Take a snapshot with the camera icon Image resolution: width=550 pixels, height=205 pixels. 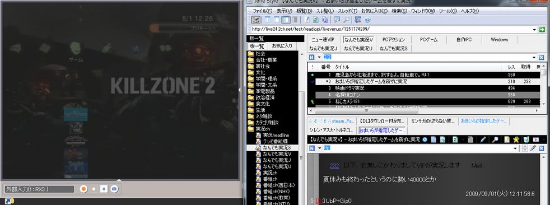pyautogui.click(x=114, y=189)
